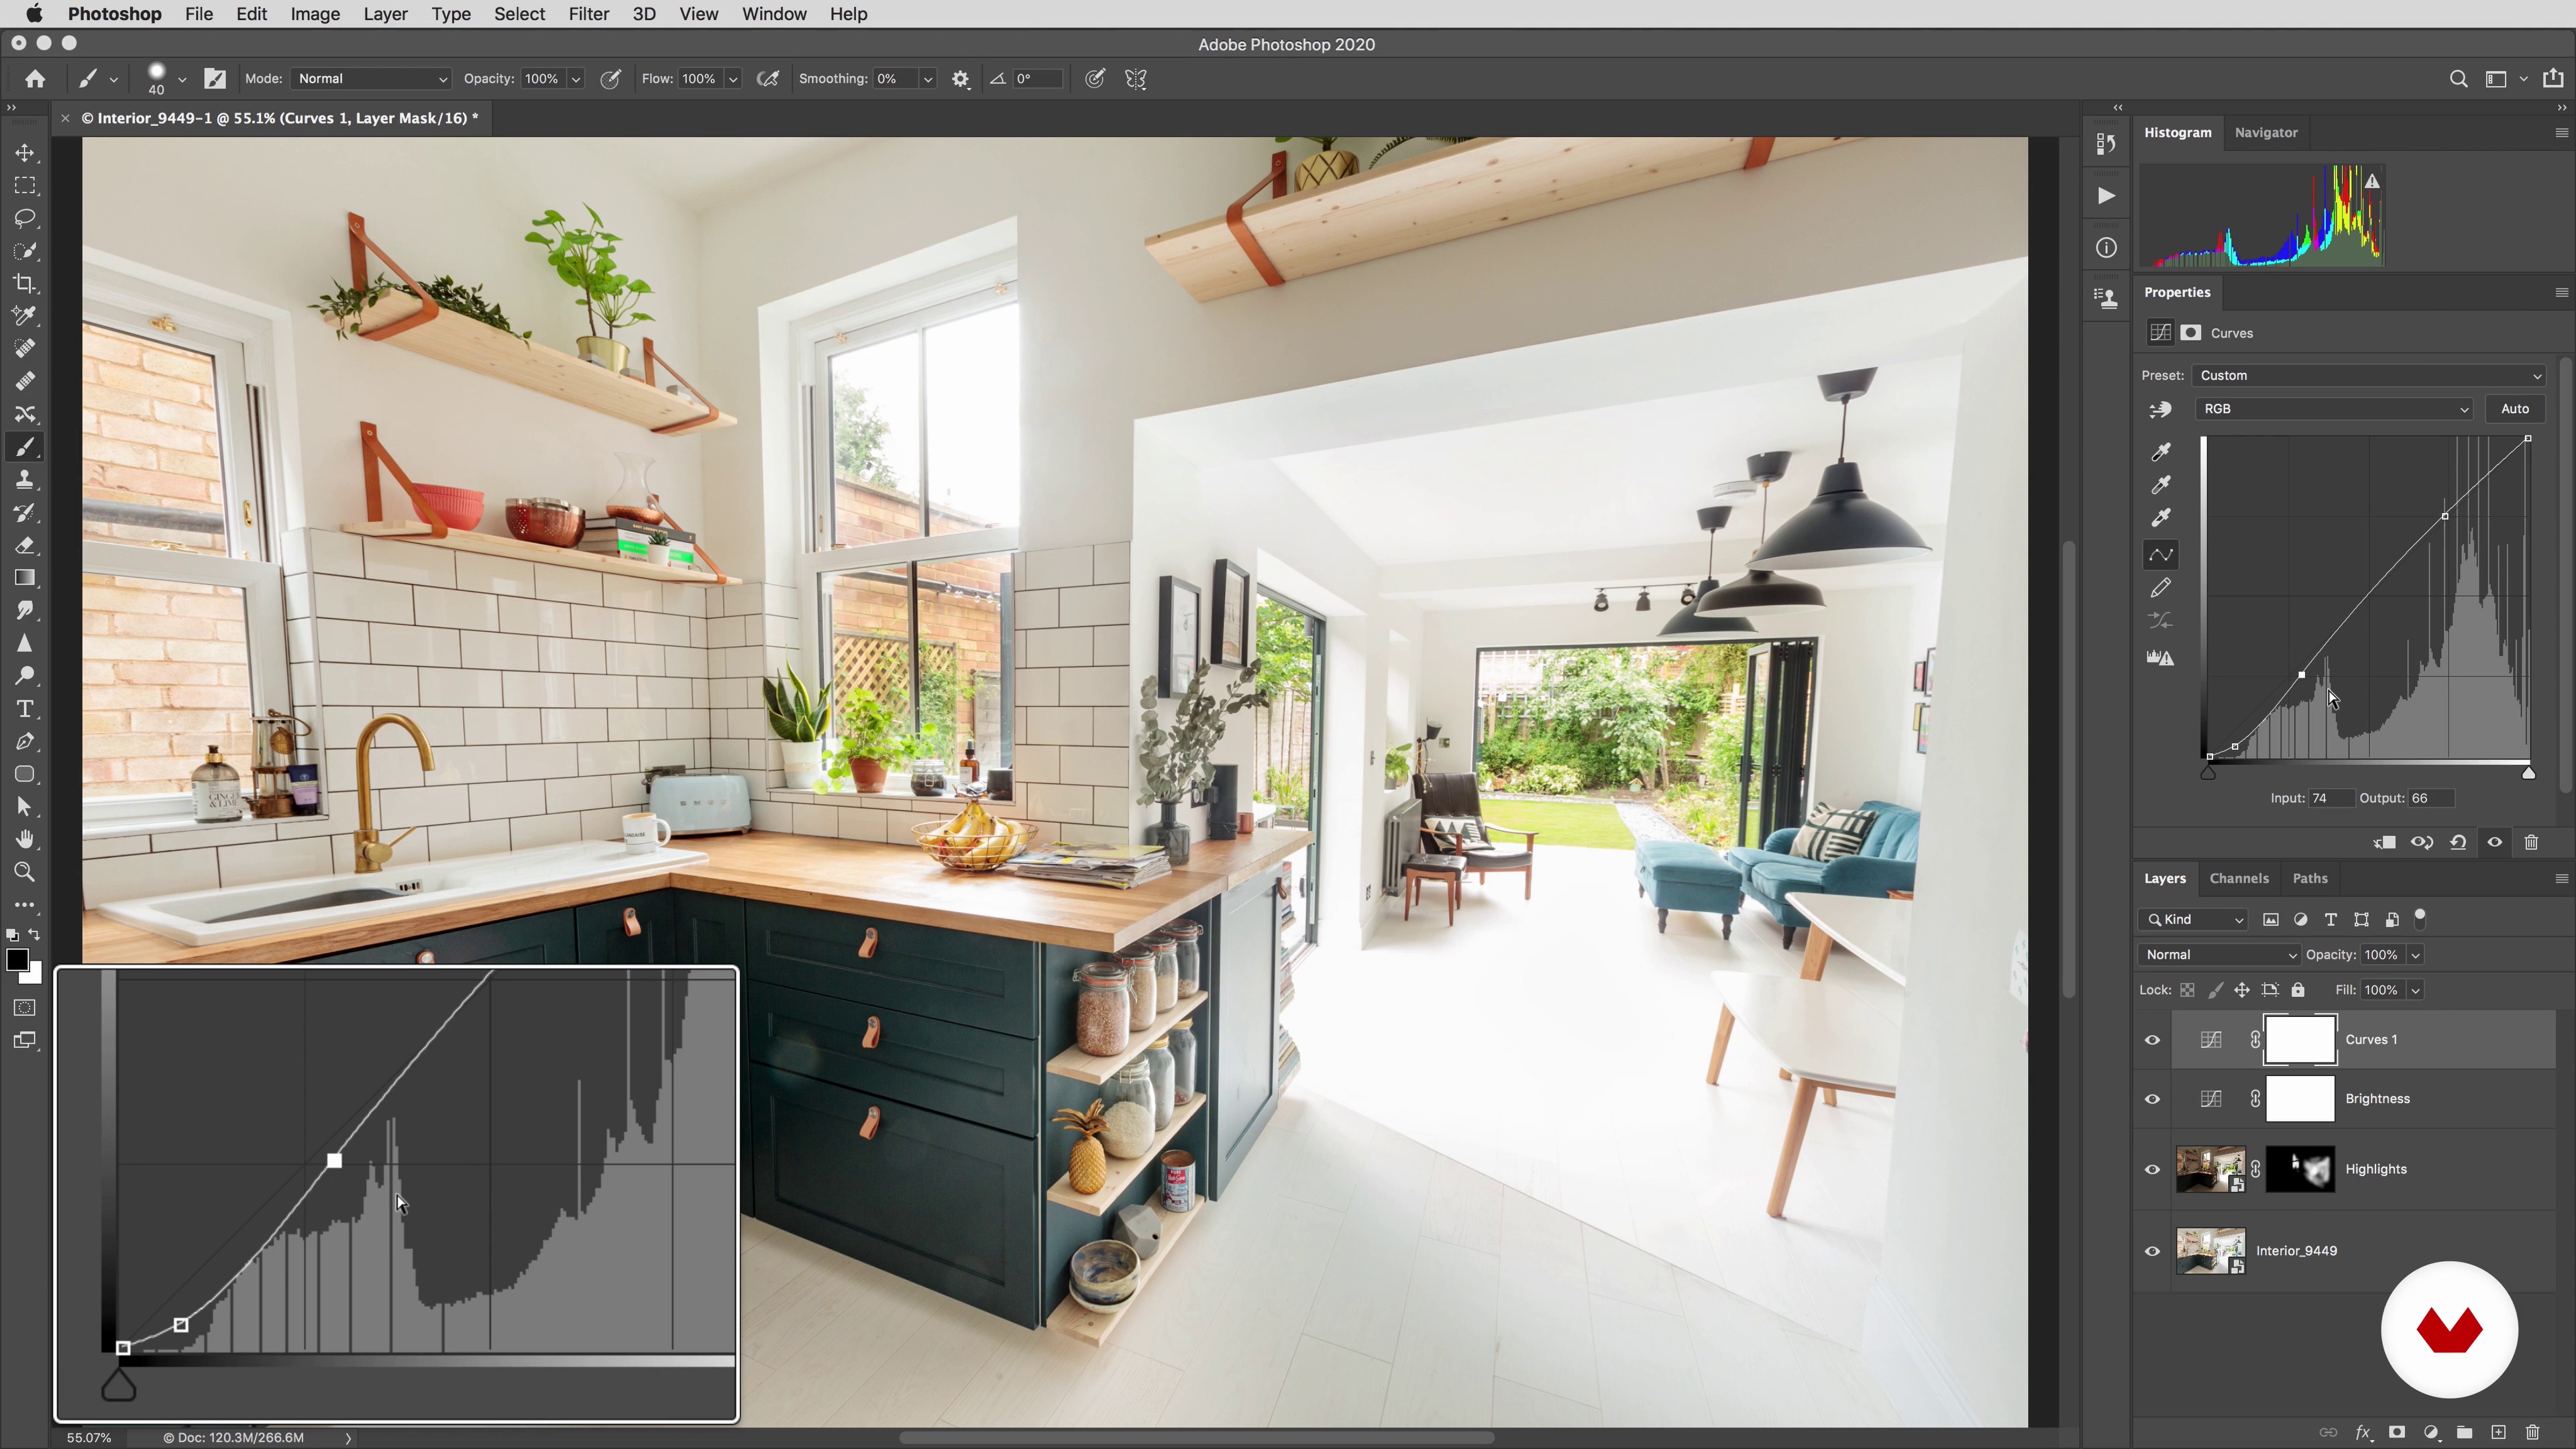This screenshot has width=2576, height=1449.
Task: Open the Filter menu
Action: click(589, 14)
